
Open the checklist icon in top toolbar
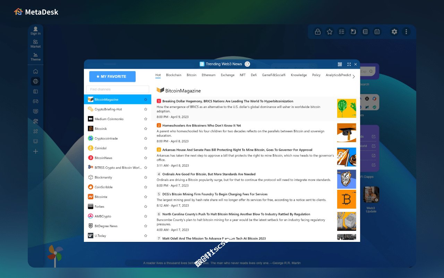tap(342, 32)
